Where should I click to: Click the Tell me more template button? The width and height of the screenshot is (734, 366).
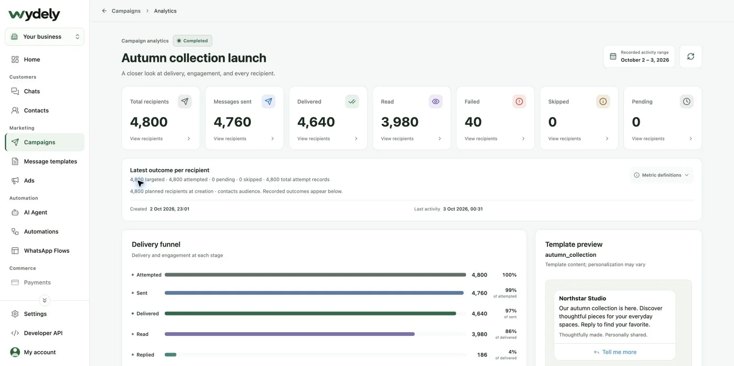coord(615,352)
